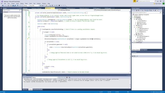Image resolution: width=165 pixels, height=93 pixels.
Task: Click the Save All toolbar icon
Action: [15, 6]
